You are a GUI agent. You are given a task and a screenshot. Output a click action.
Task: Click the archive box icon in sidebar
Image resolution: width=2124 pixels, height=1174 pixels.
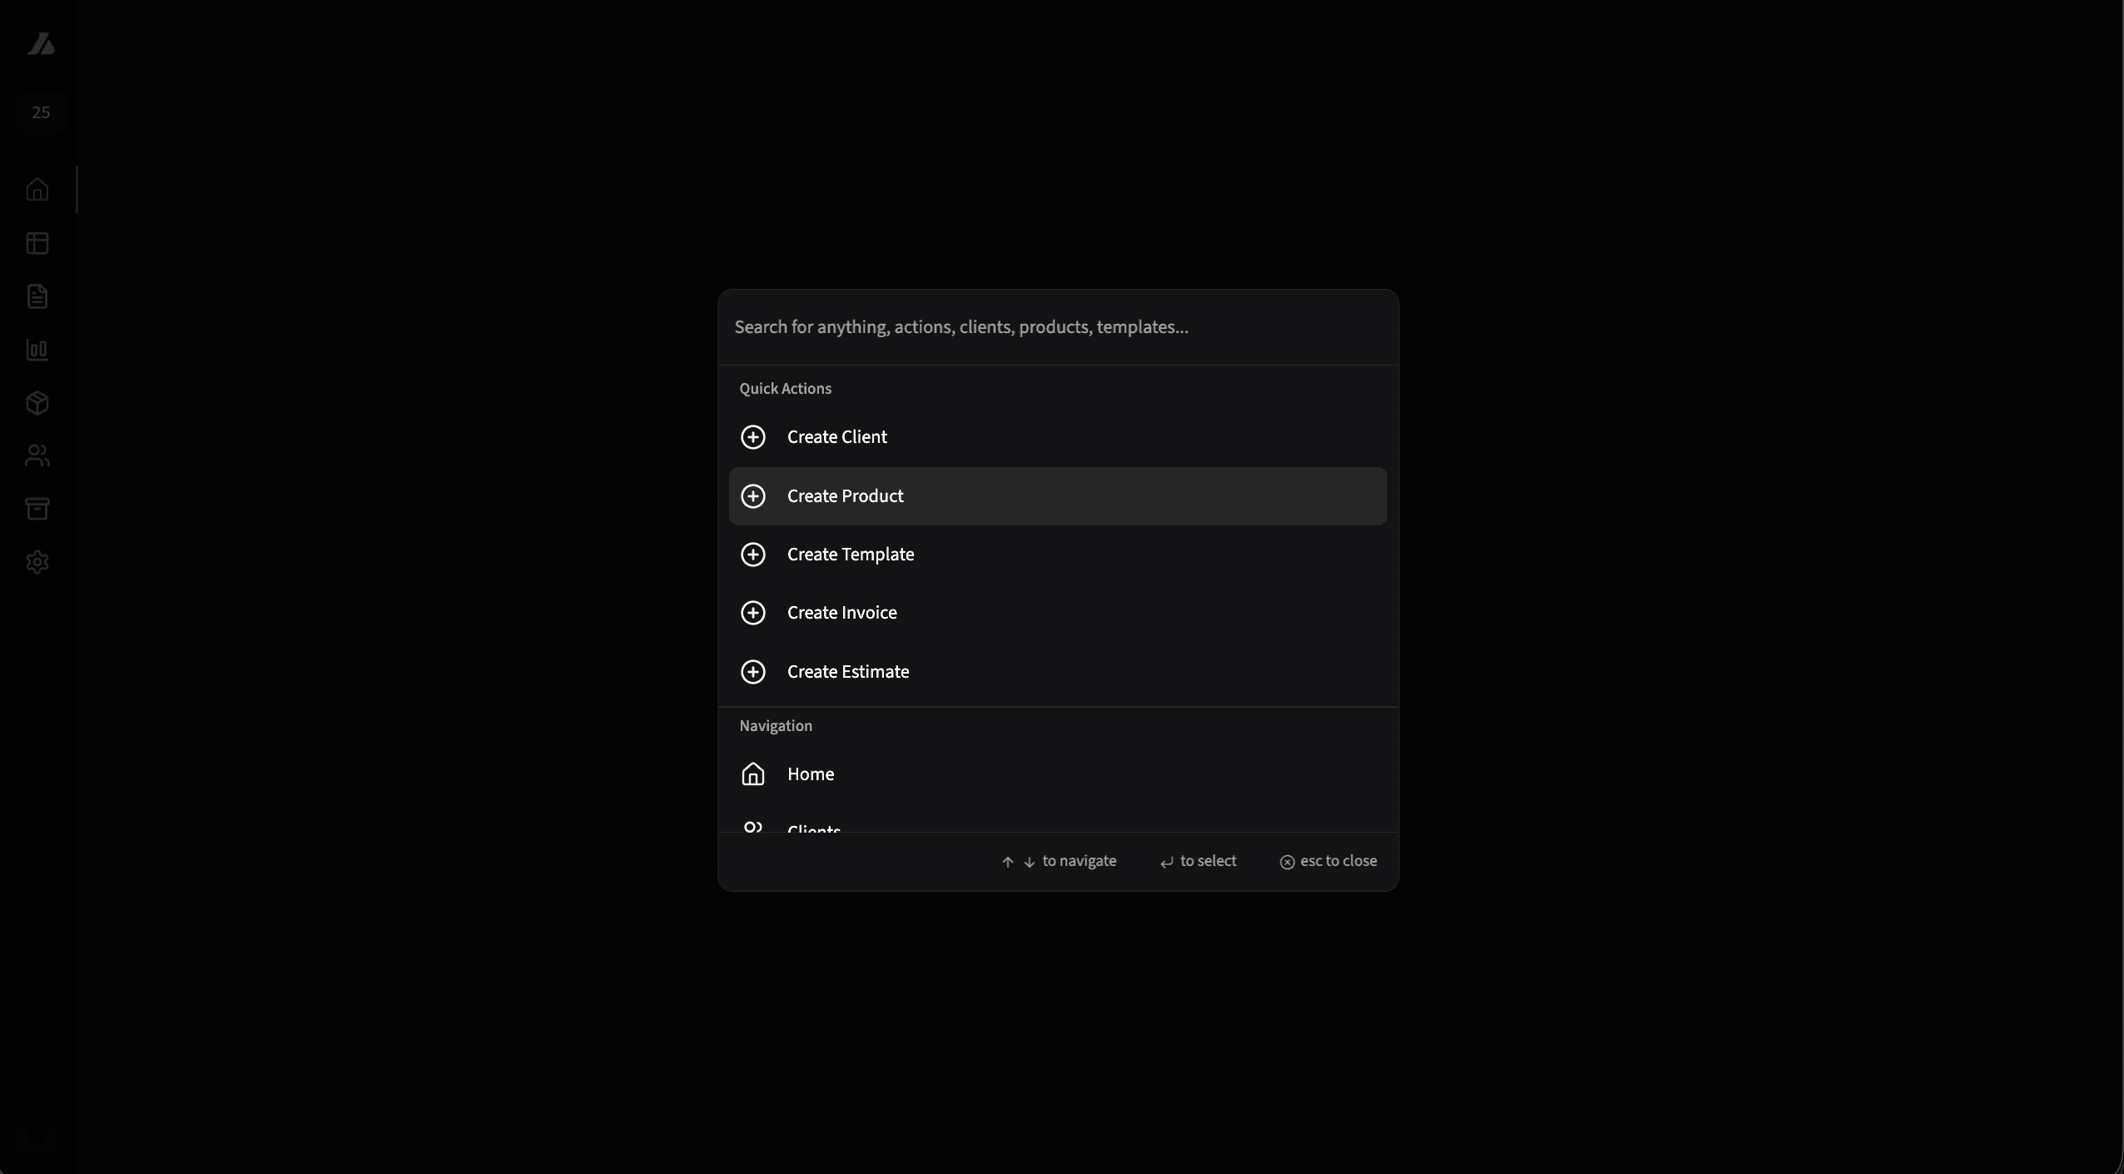(x=37, y=509)
